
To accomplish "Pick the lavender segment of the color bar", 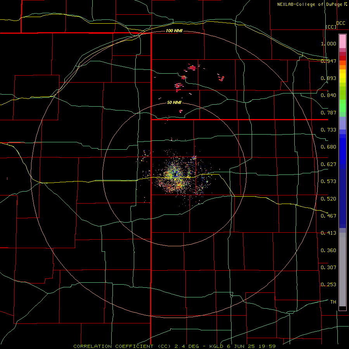I will coord(342,123).
